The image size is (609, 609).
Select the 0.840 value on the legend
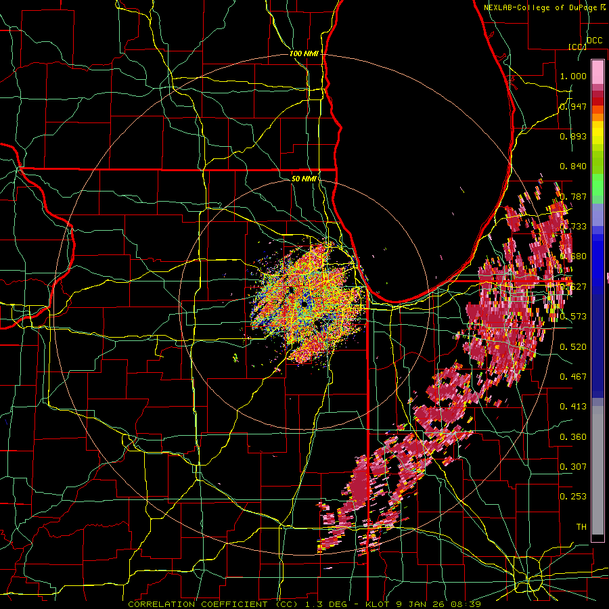pos(573,166)
